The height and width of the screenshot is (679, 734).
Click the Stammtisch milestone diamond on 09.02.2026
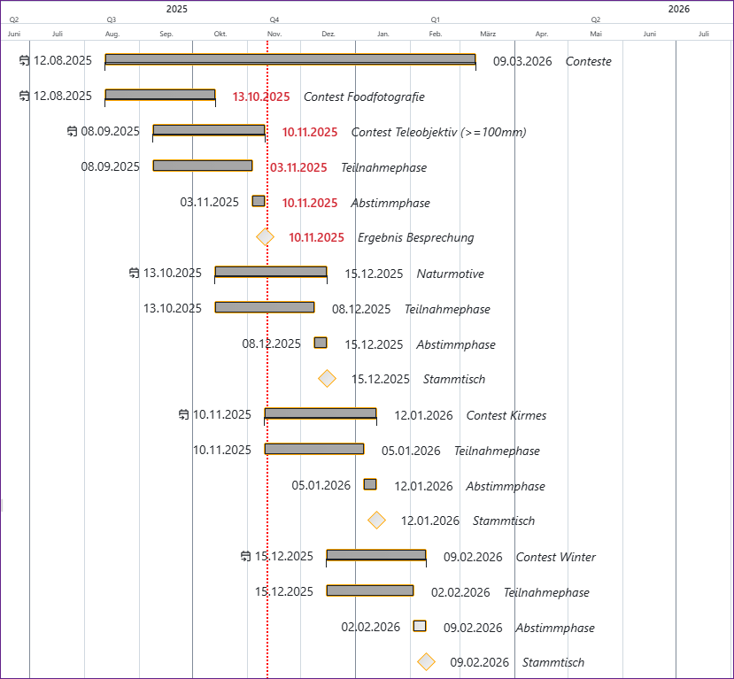427,662
